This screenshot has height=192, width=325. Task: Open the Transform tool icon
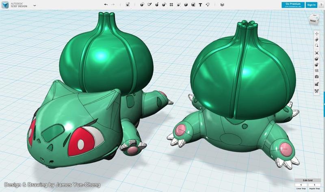point(128,4)
